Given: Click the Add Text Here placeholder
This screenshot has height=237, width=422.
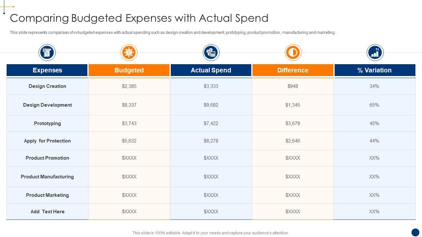Looking at the screenshot, I should click(x=47, y=212).
